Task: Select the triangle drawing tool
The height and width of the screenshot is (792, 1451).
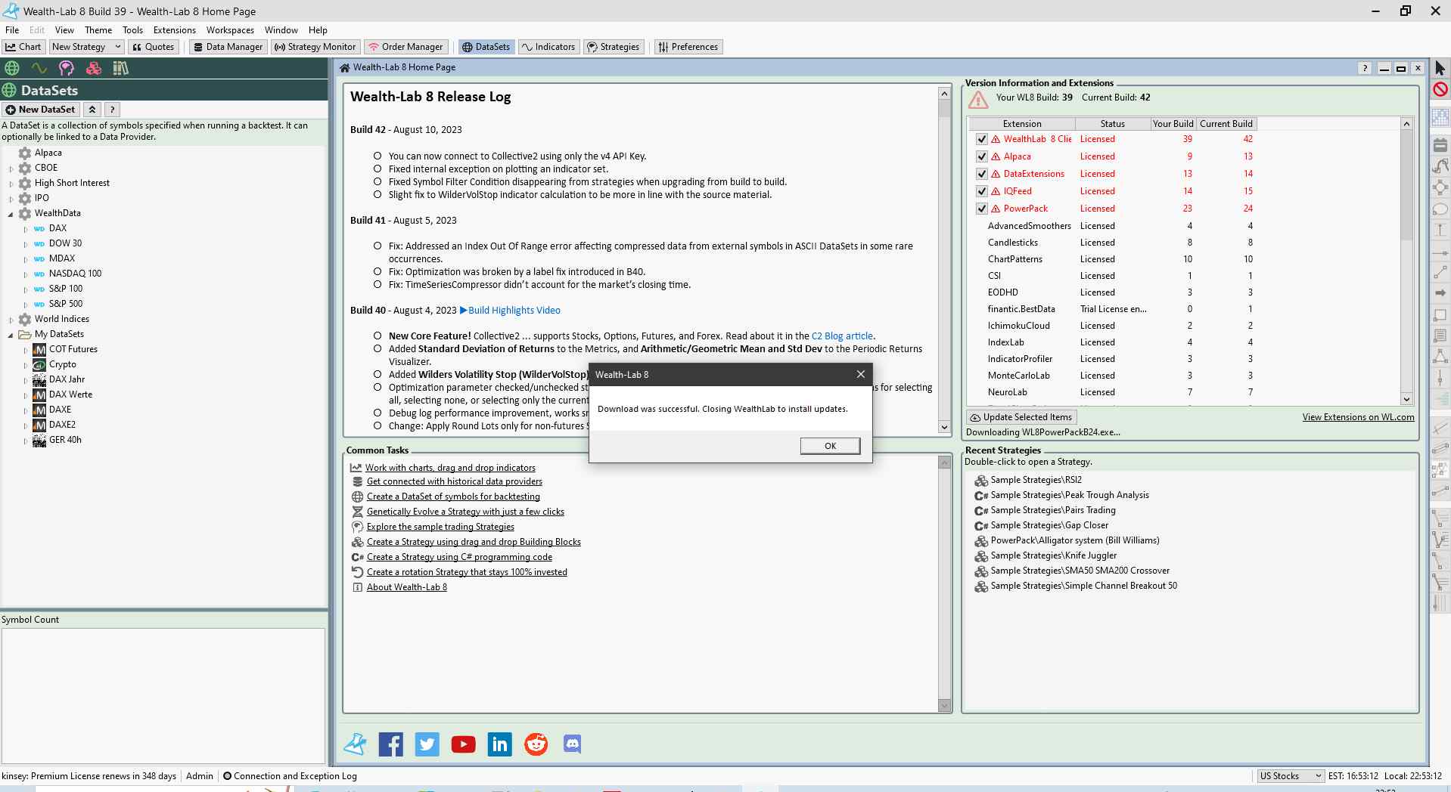Action: (1440, 355)
